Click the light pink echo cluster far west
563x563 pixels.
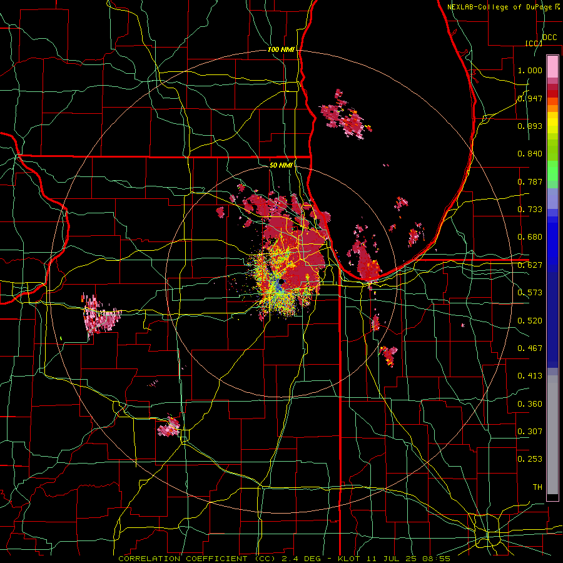coord(100,315)
